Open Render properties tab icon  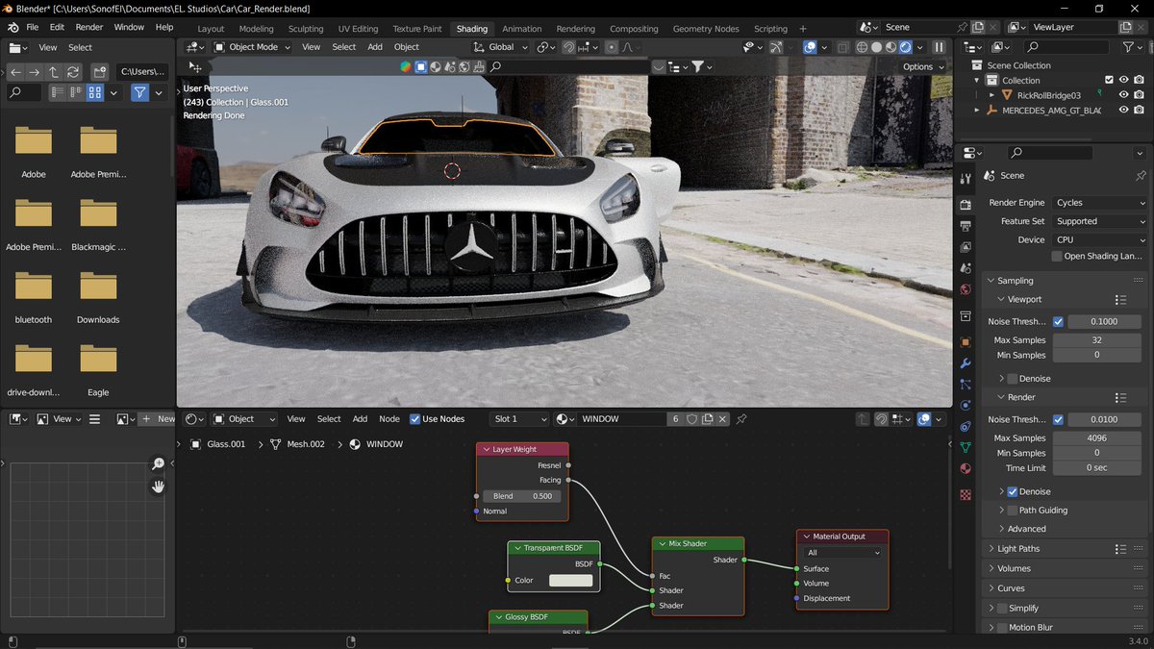(966, 205)
